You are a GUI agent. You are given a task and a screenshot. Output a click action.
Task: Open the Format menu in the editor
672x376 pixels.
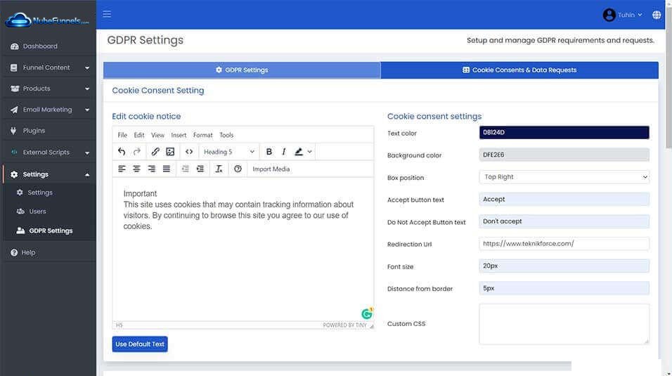pos(202,135)
